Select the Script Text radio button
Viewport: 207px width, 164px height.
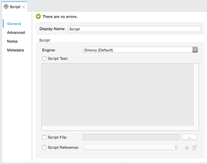tap(44, 58)
